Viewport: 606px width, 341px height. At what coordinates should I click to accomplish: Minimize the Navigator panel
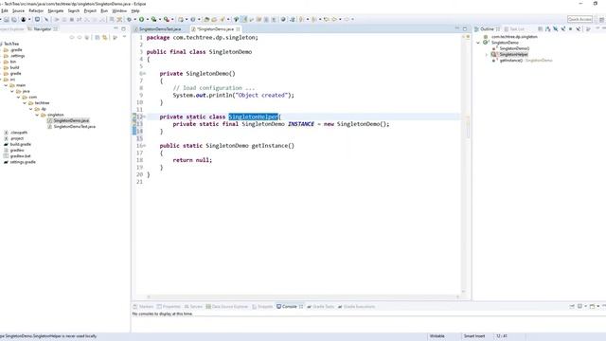[x=116, y=28]
